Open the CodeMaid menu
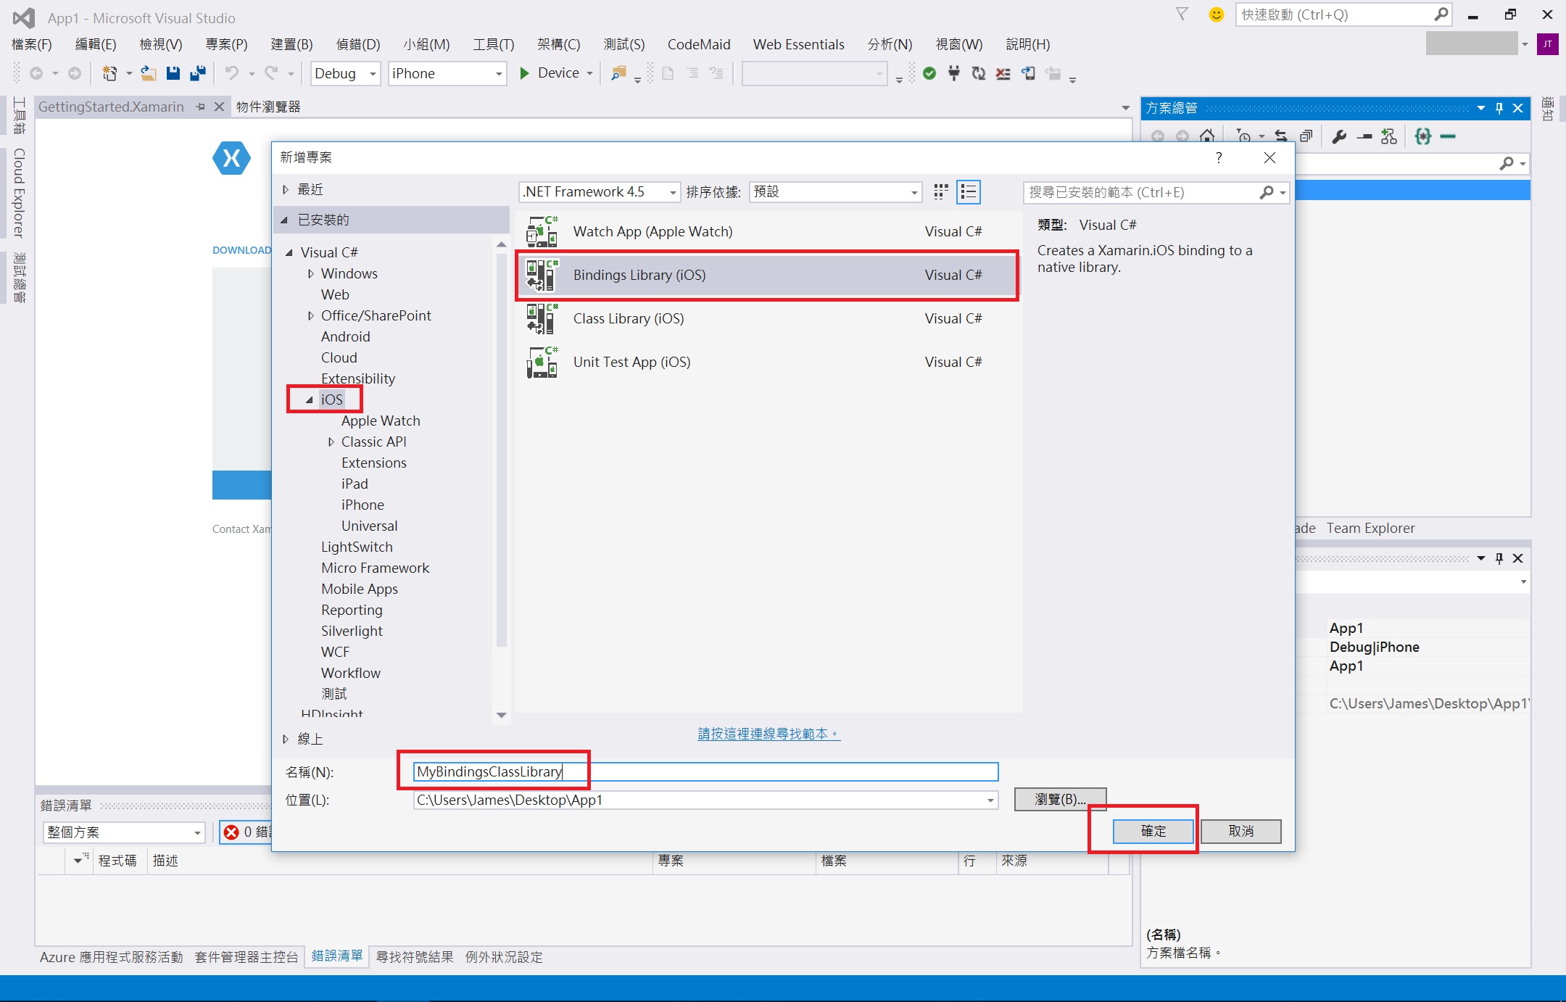Viewport: 1566px width, 1002px height. pos(699,44)
